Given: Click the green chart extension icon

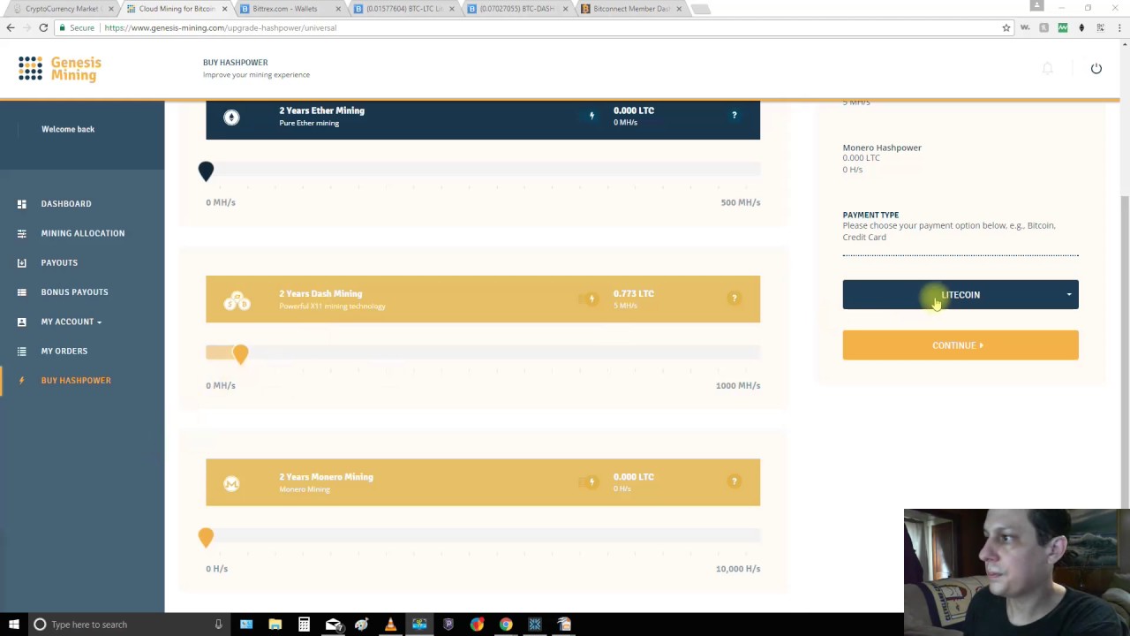Looking at the screenshot, I should 1063,27.
